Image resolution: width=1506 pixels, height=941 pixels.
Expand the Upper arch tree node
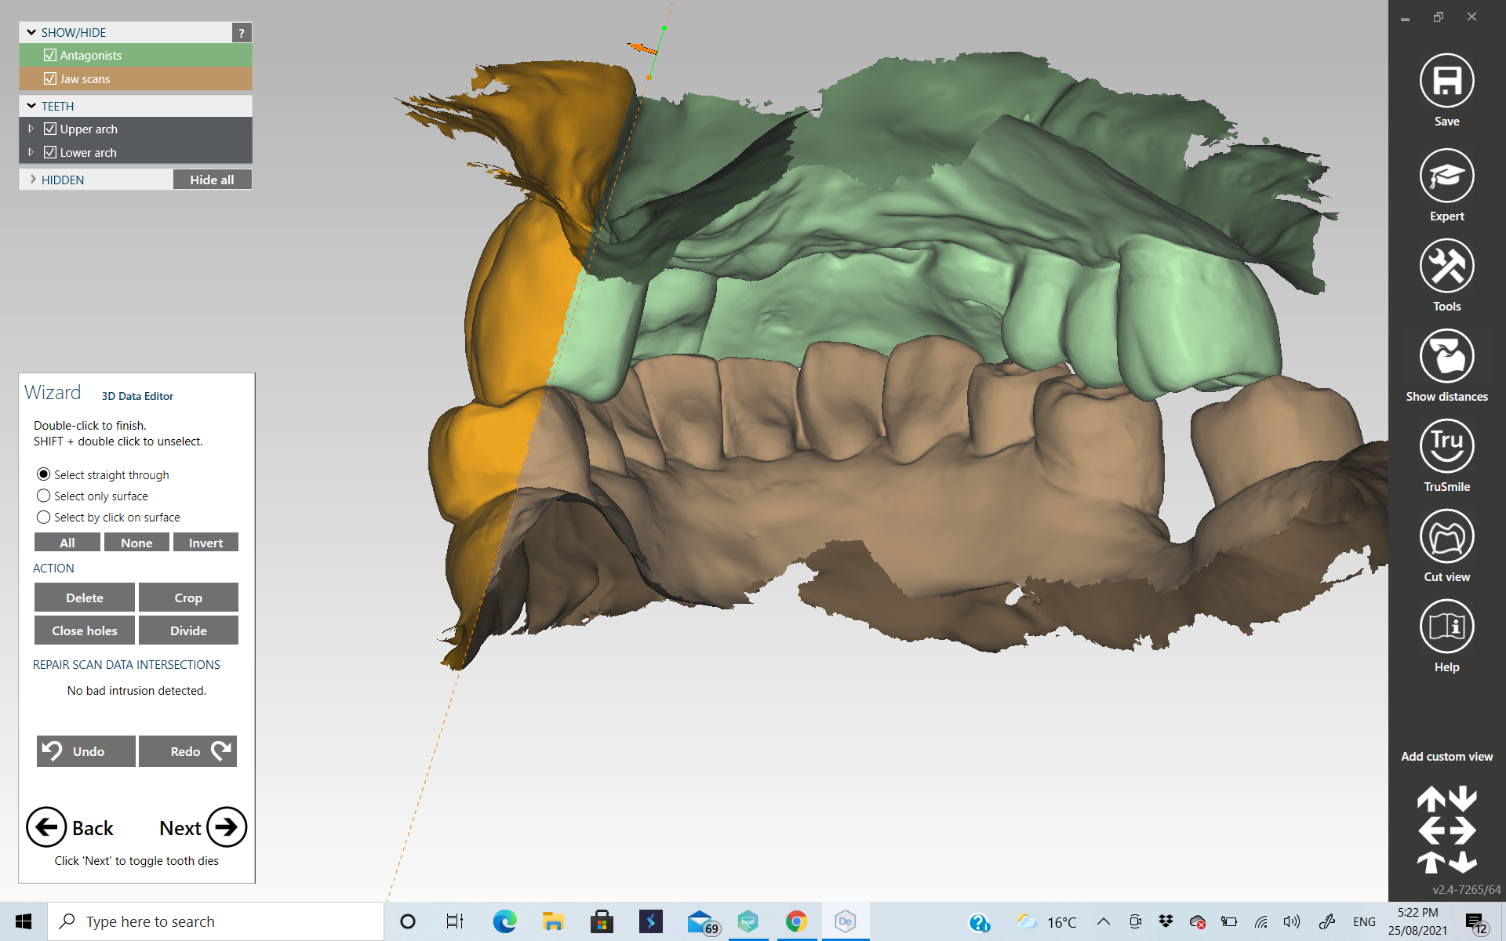(x=31, y=129)
